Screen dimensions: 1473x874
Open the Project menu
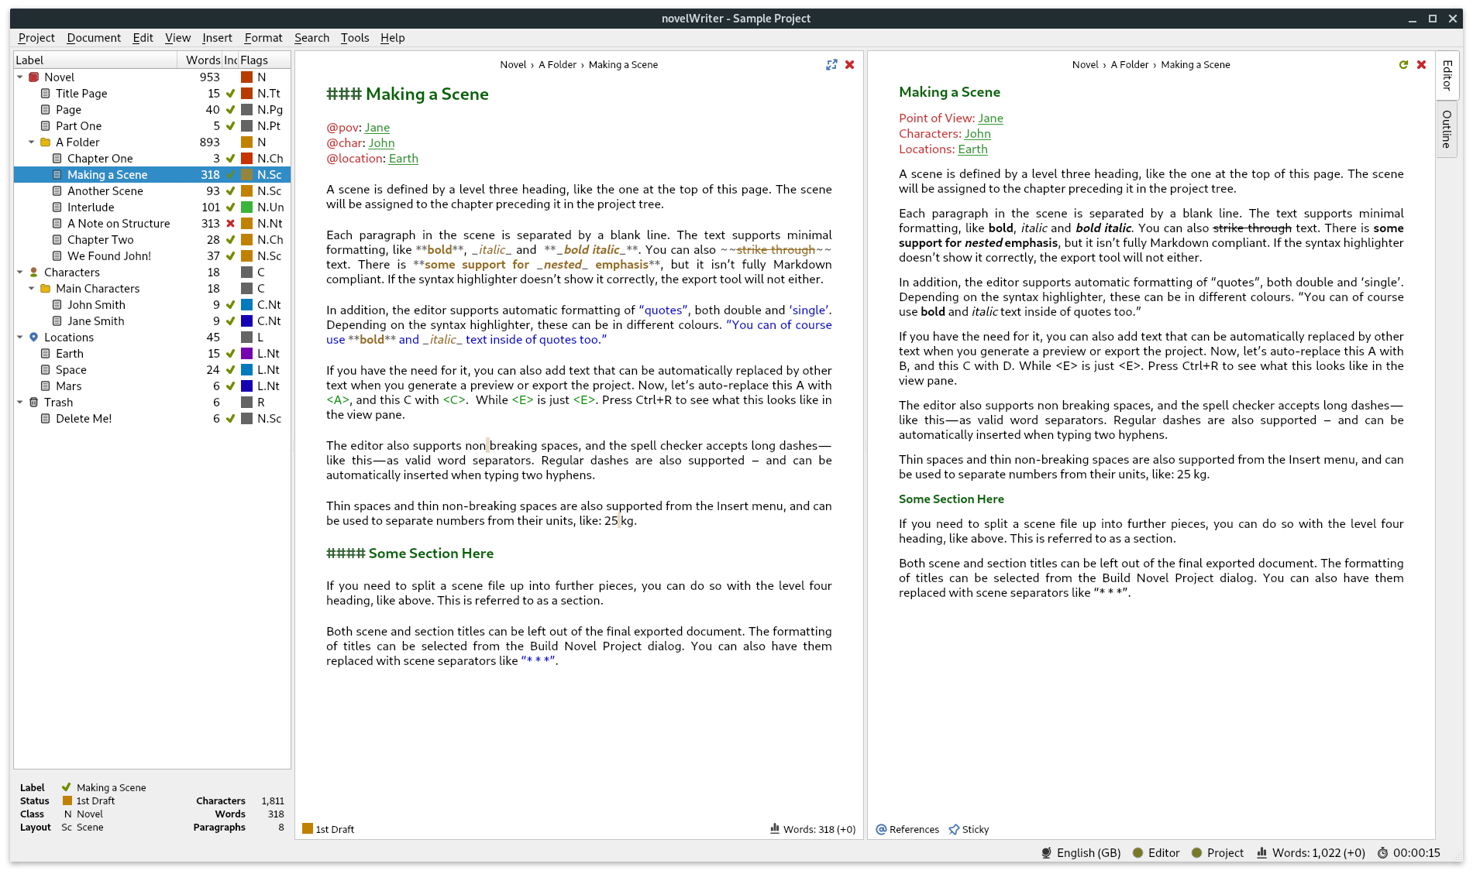click(36, 38)
